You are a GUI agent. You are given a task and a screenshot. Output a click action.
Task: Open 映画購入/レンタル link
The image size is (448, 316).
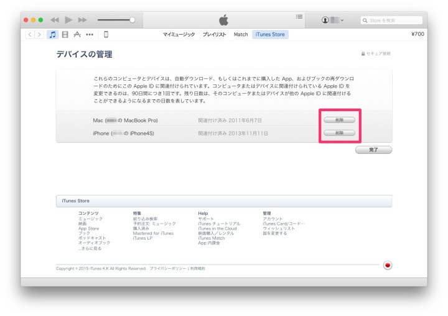(x=216, y=233)
